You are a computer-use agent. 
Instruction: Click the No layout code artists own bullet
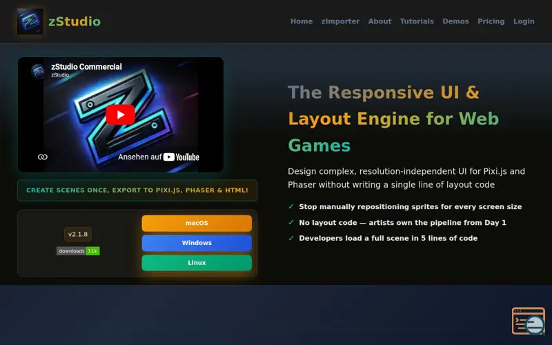pos(397,222)
